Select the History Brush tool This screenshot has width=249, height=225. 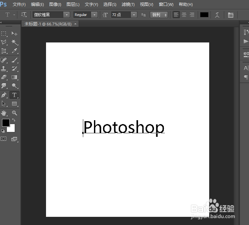[14, 69]
